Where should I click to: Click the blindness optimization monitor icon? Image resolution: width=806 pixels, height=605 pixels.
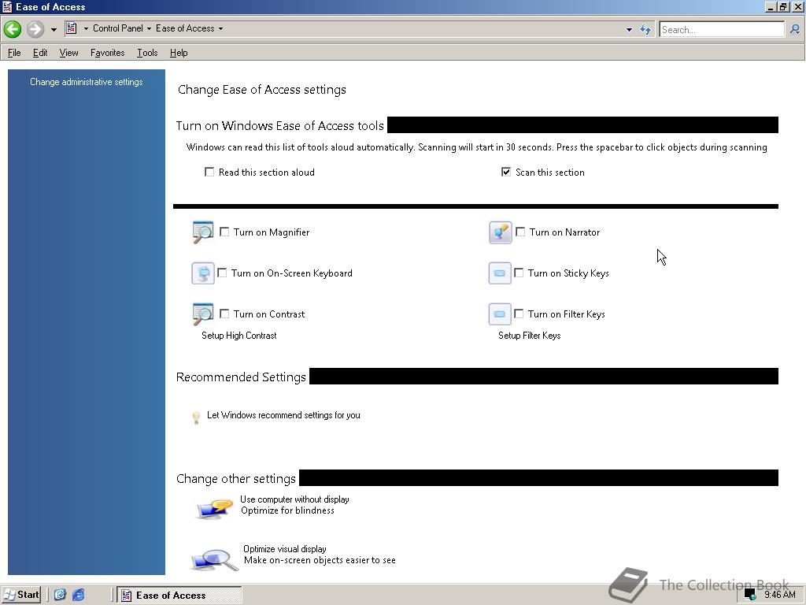tap(214, 509)
